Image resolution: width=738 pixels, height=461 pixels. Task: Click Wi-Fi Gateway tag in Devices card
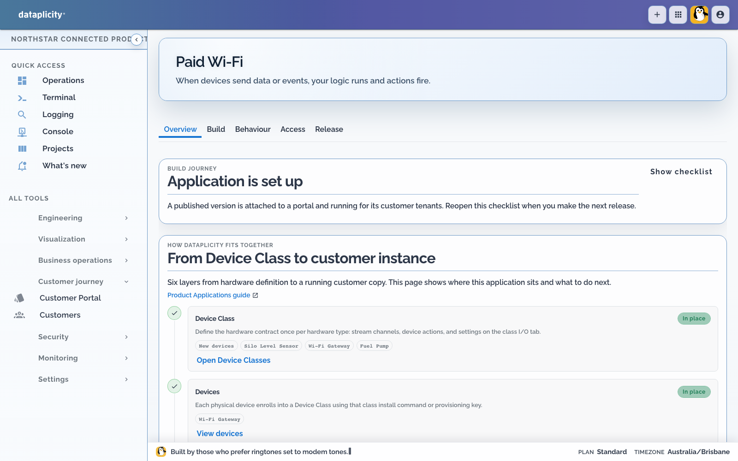pyautogui.click(x=220, y=420)
